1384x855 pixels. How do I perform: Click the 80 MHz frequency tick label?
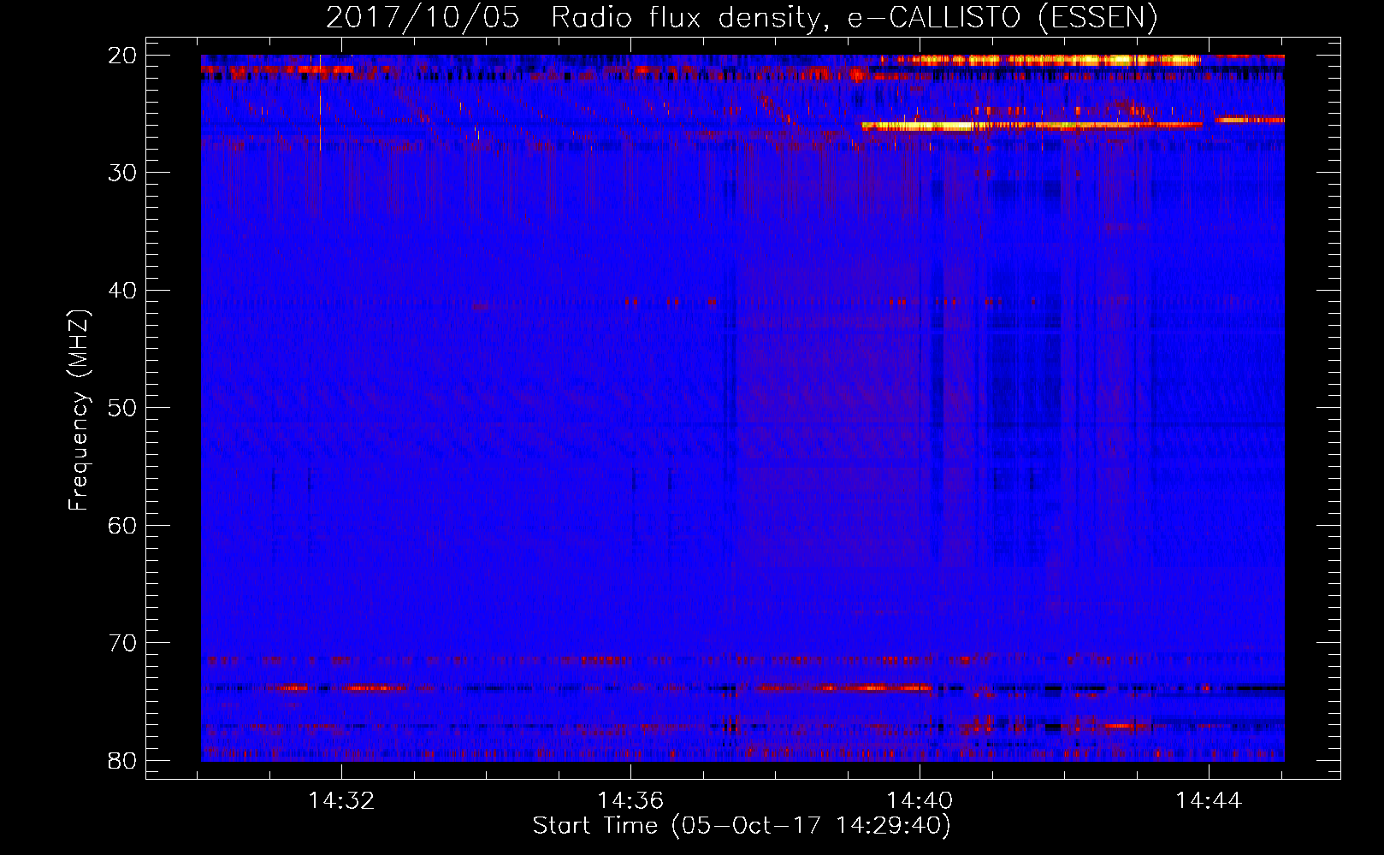(x=123, y=760)
